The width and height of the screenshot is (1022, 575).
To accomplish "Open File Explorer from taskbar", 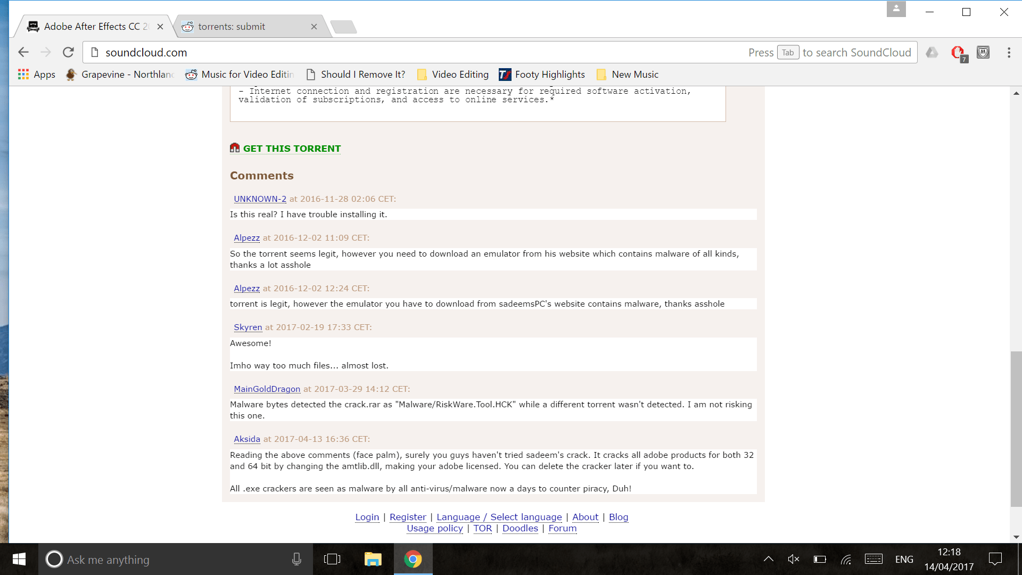I will (373, 559).
